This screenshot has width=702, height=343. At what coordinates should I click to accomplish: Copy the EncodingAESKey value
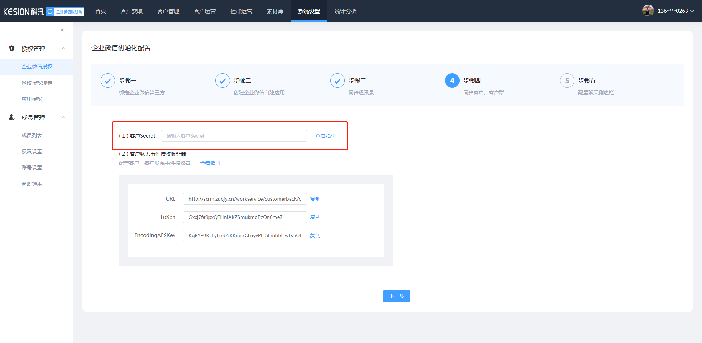(315, 235)
